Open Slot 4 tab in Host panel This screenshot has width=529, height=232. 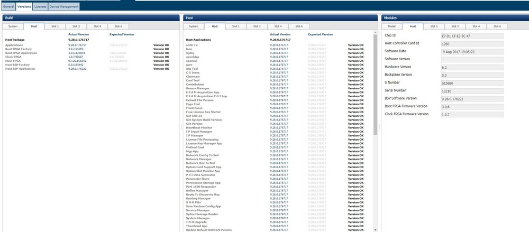(278, 26)
